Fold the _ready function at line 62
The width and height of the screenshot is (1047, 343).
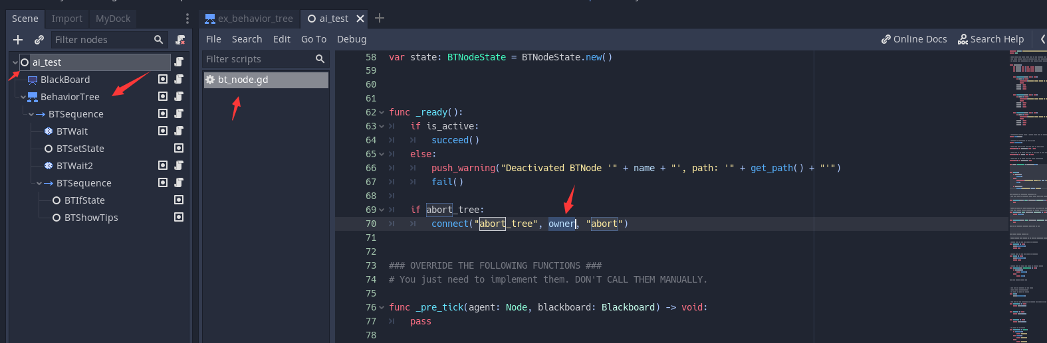[382, 113]
